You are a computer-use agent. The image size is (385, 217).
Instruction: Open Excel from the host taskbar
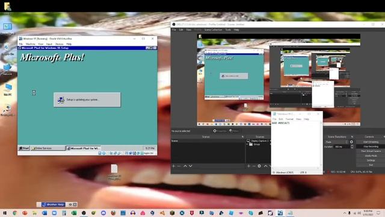(x=74, y=213)
